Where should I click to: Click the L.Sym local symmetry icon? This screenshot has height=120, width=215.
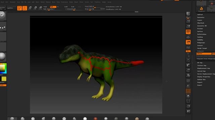point(188,47)
